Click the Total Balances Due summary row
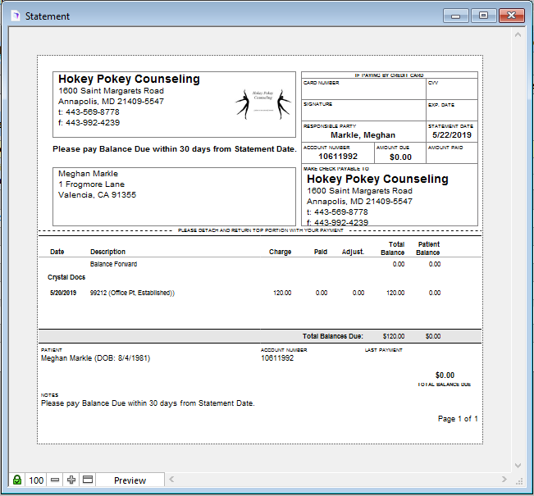The height and width of the screenshot is (496, 534). 258,336
